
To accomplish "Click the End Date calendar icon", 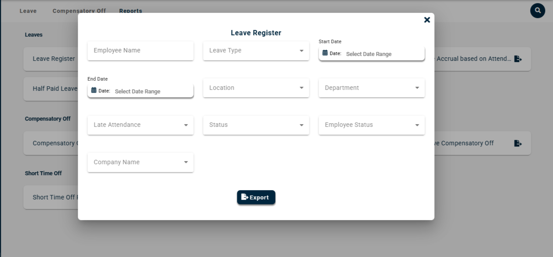I will coord(94,91).
